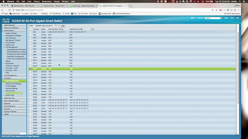
Task: Open the Language English dropdown
Action: click(x=213, y=18)
